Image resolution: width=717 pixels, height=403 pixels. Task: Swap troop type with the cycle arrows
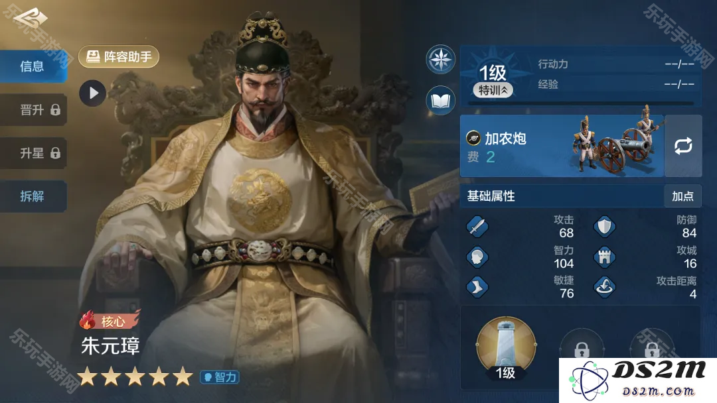(x=683, y=146)
